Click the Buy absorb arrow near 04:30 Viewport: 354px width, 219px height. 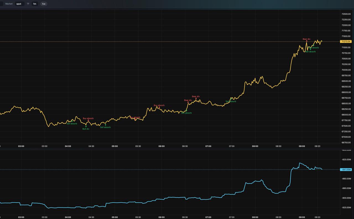pyautogui.click(x=88, y=120)
